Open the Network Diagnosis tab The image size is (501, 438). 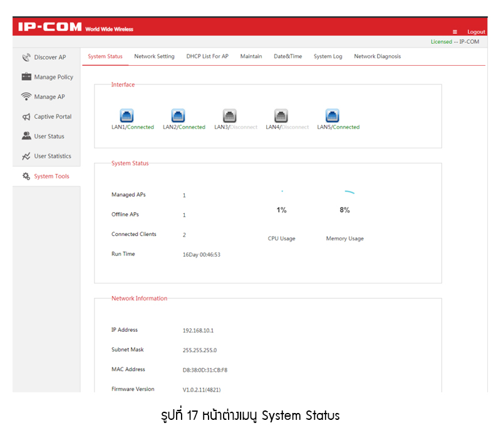378,56
